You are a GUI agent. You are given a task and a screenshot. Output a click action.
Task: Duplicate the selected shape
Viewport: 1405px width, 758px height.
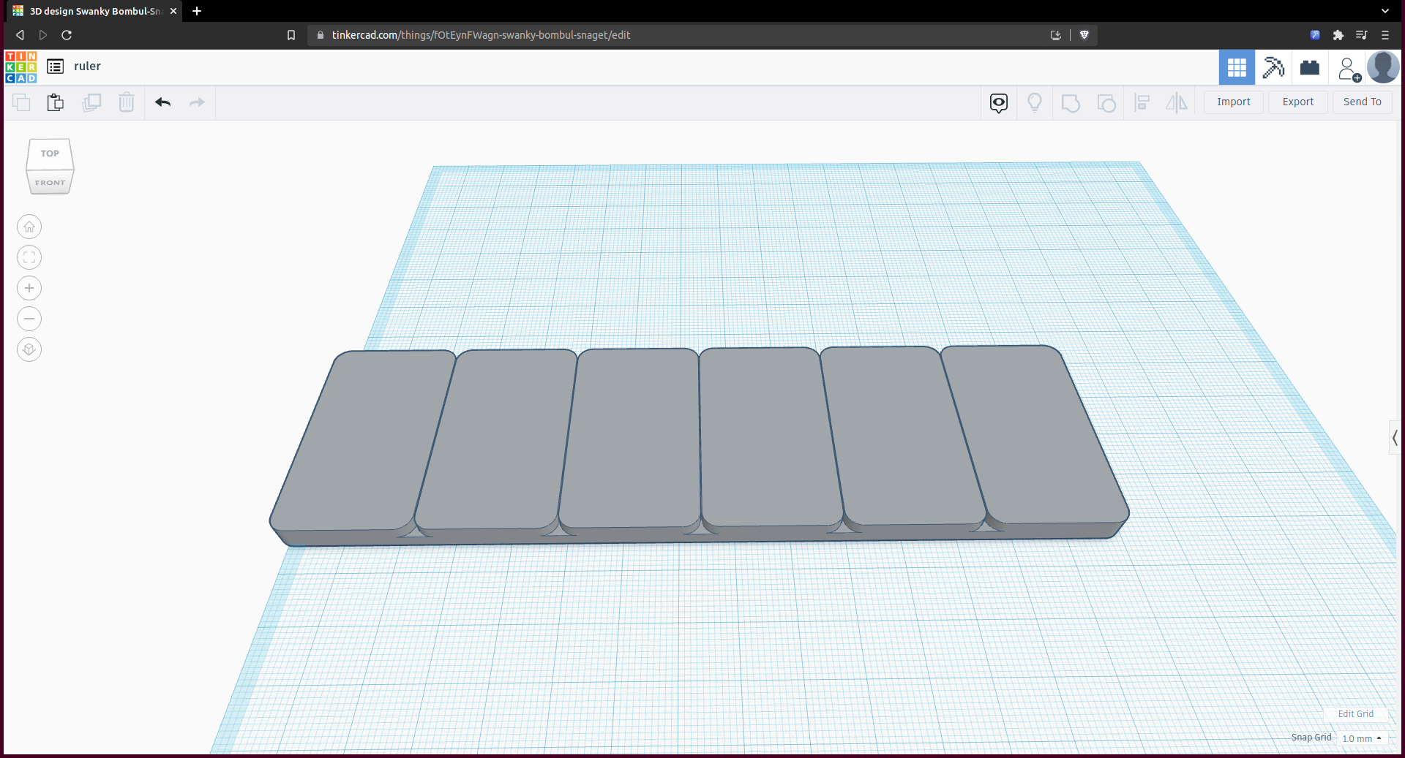pos(91,102)
